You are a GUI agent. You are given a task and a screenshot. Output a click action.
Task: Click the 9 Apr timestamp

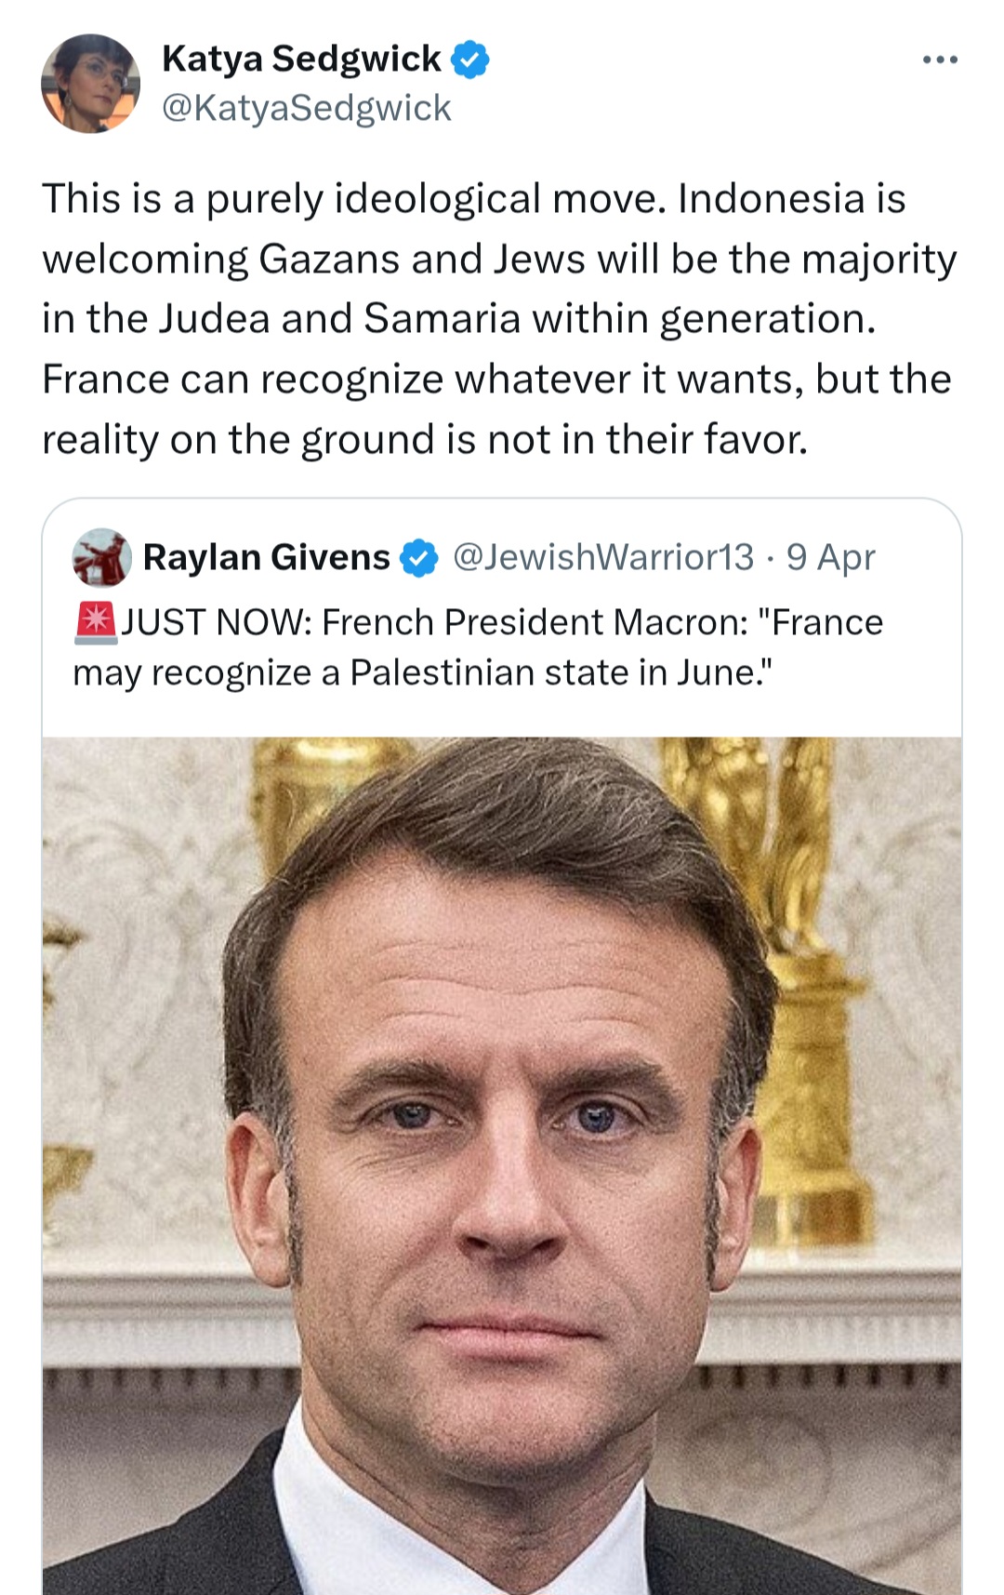(x=830, y=557)
